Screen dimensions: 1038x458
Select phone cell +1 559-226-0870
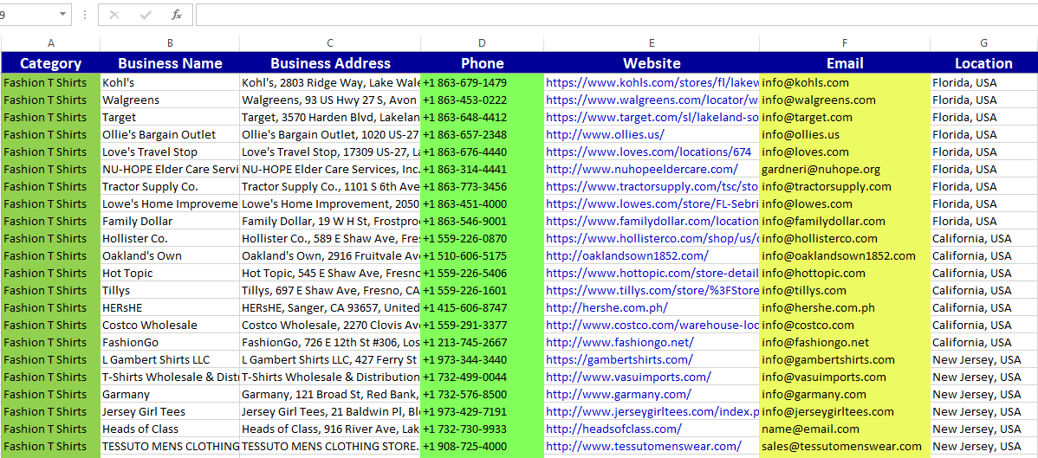tap(482, 238)
